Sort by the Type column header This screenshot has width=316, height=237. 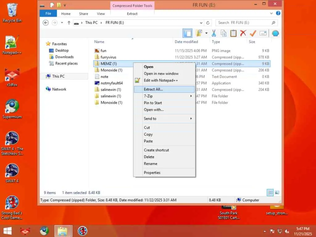[216, 42]
